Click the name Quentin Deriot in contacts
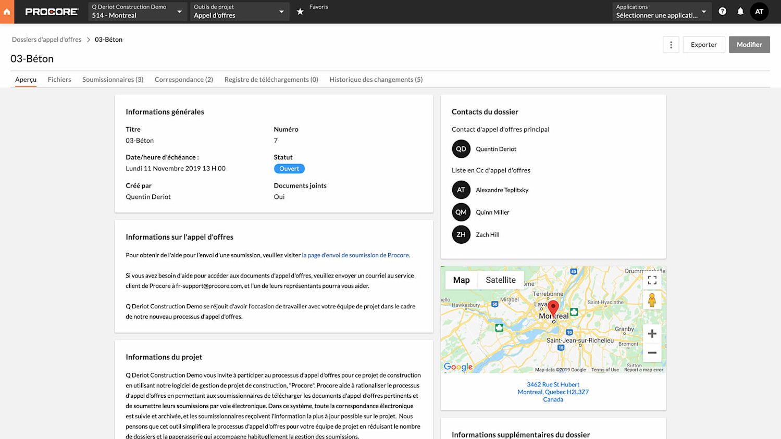The height and width of the screenshot is (439, 781). pyautogui.click(x=496, y=149)
